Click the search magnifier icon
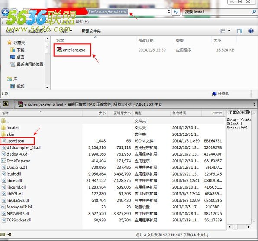Viewport: 258px width, 241px height. pyautogui.click(x=254, y=12)
